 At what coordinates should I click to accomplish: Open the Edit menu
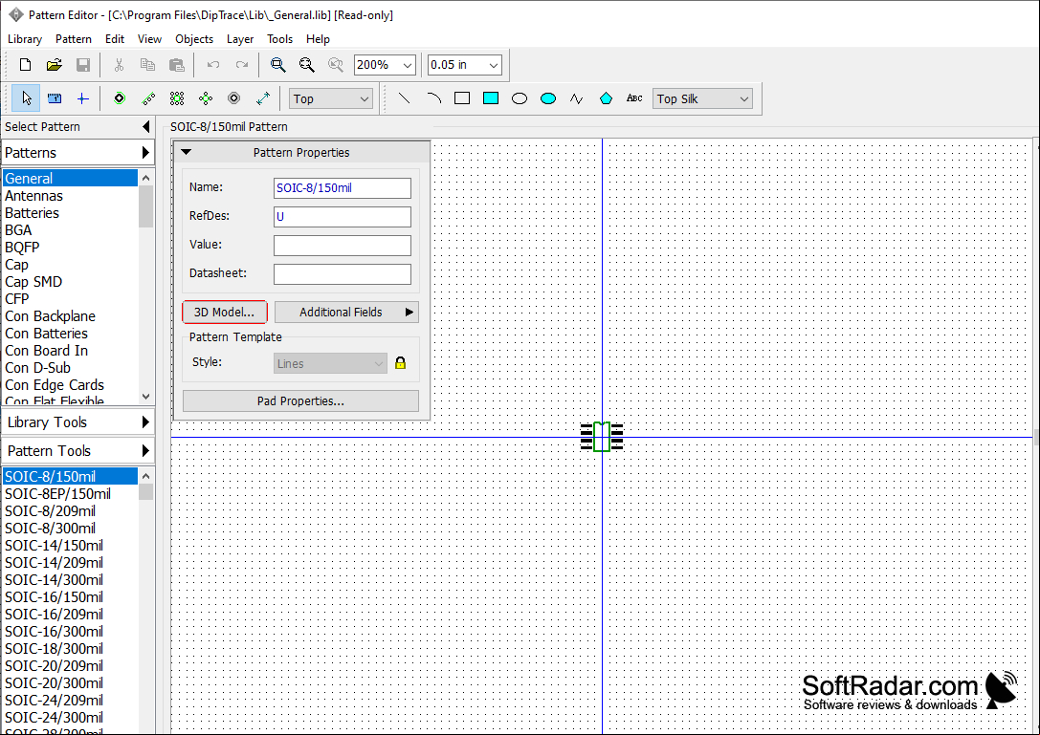click(115, 39)
